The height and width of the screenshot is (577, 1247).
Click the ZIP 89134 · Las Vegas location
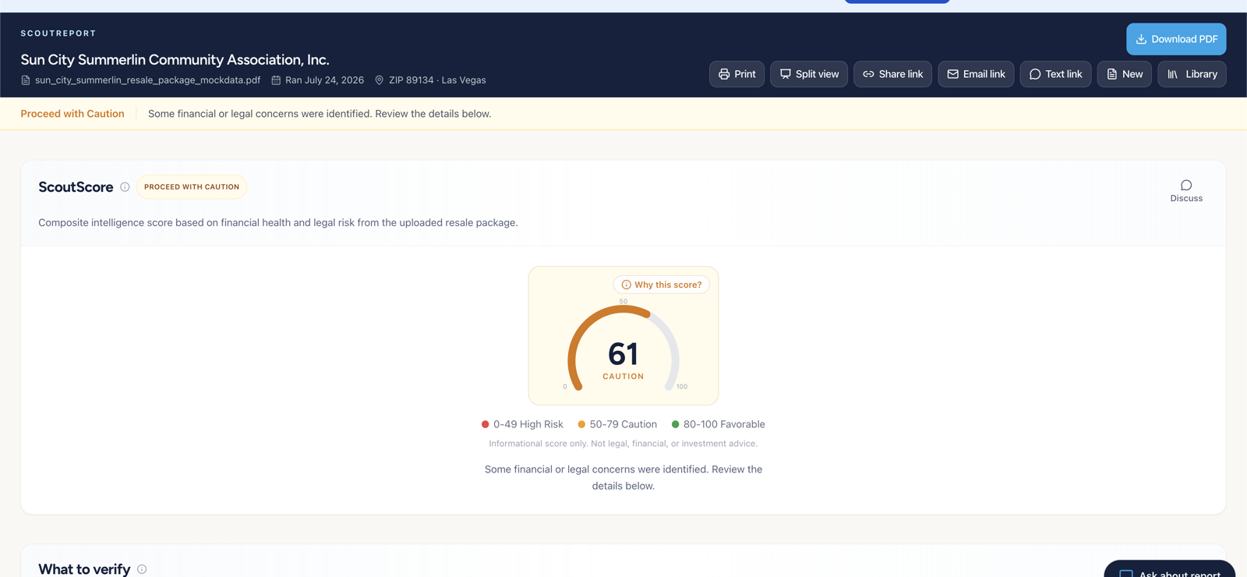tap(437, 80)
